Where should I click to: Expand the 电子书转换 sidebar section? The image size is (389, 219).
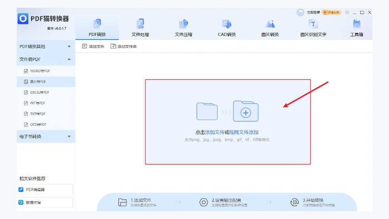click(46, 136)
